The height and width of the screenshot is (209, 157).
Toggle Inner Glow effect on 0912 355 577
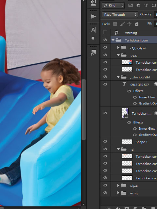[x=135, y=97]
